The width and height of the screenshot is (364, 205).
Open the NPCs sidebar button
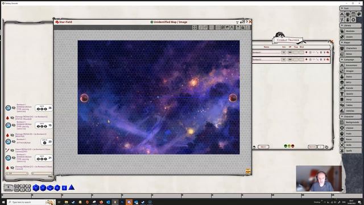click(x=350, y=82)
